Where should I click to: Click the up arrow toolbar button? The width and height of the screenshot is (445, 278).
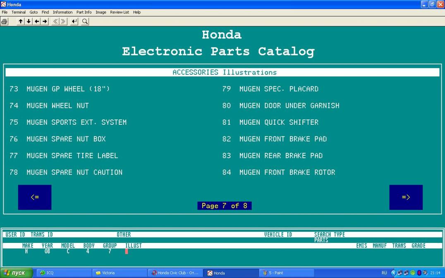pos(21,21)
